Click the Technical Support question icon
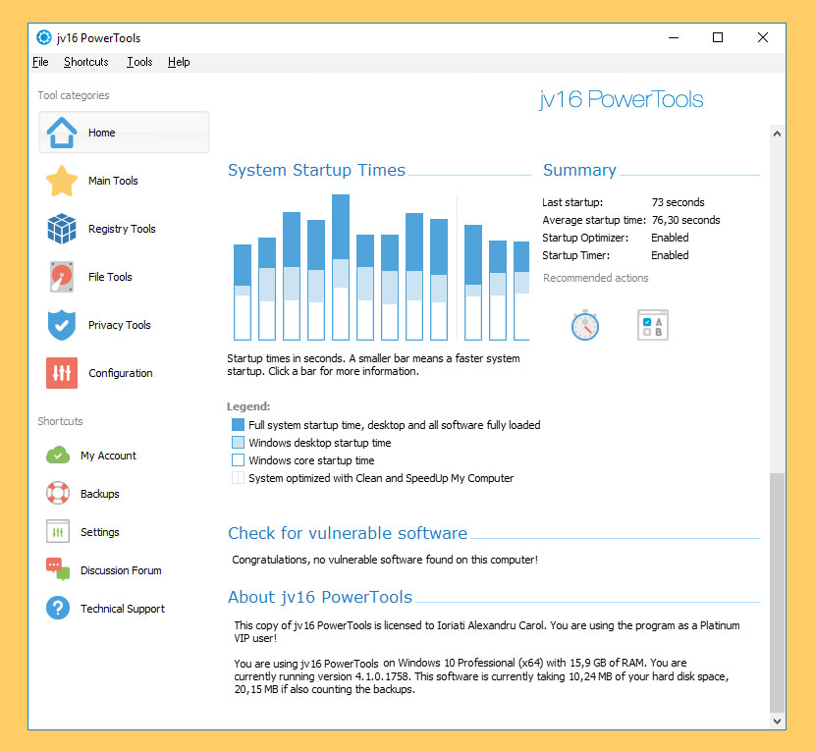Image resolution: width=815 pixels, height=752 pixels. pyautogui.click(x=58, y=608)
